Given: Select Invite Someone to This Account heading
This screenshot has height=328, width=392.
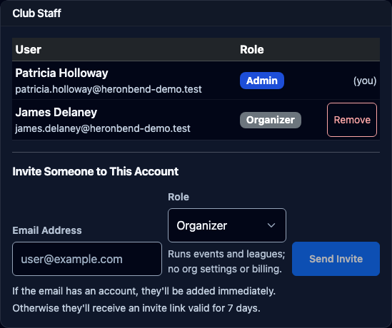Looking at the screenshot, I should pyautogui.click(x=96, y=172).
